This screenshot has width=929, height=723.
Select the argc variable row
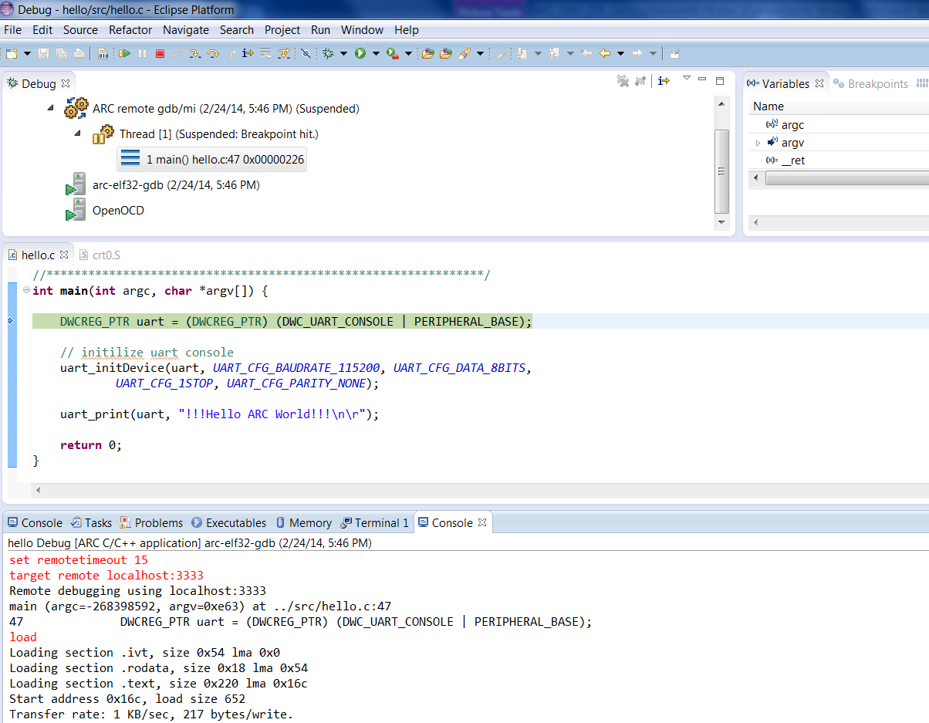pyautogui.click(x=839, y=124)
